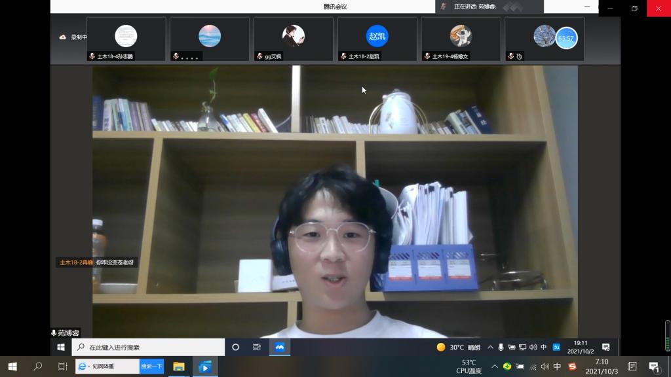671x377 pixels.
Task: Click the Sogou input method S icon
Action: [x=572, y=367]
